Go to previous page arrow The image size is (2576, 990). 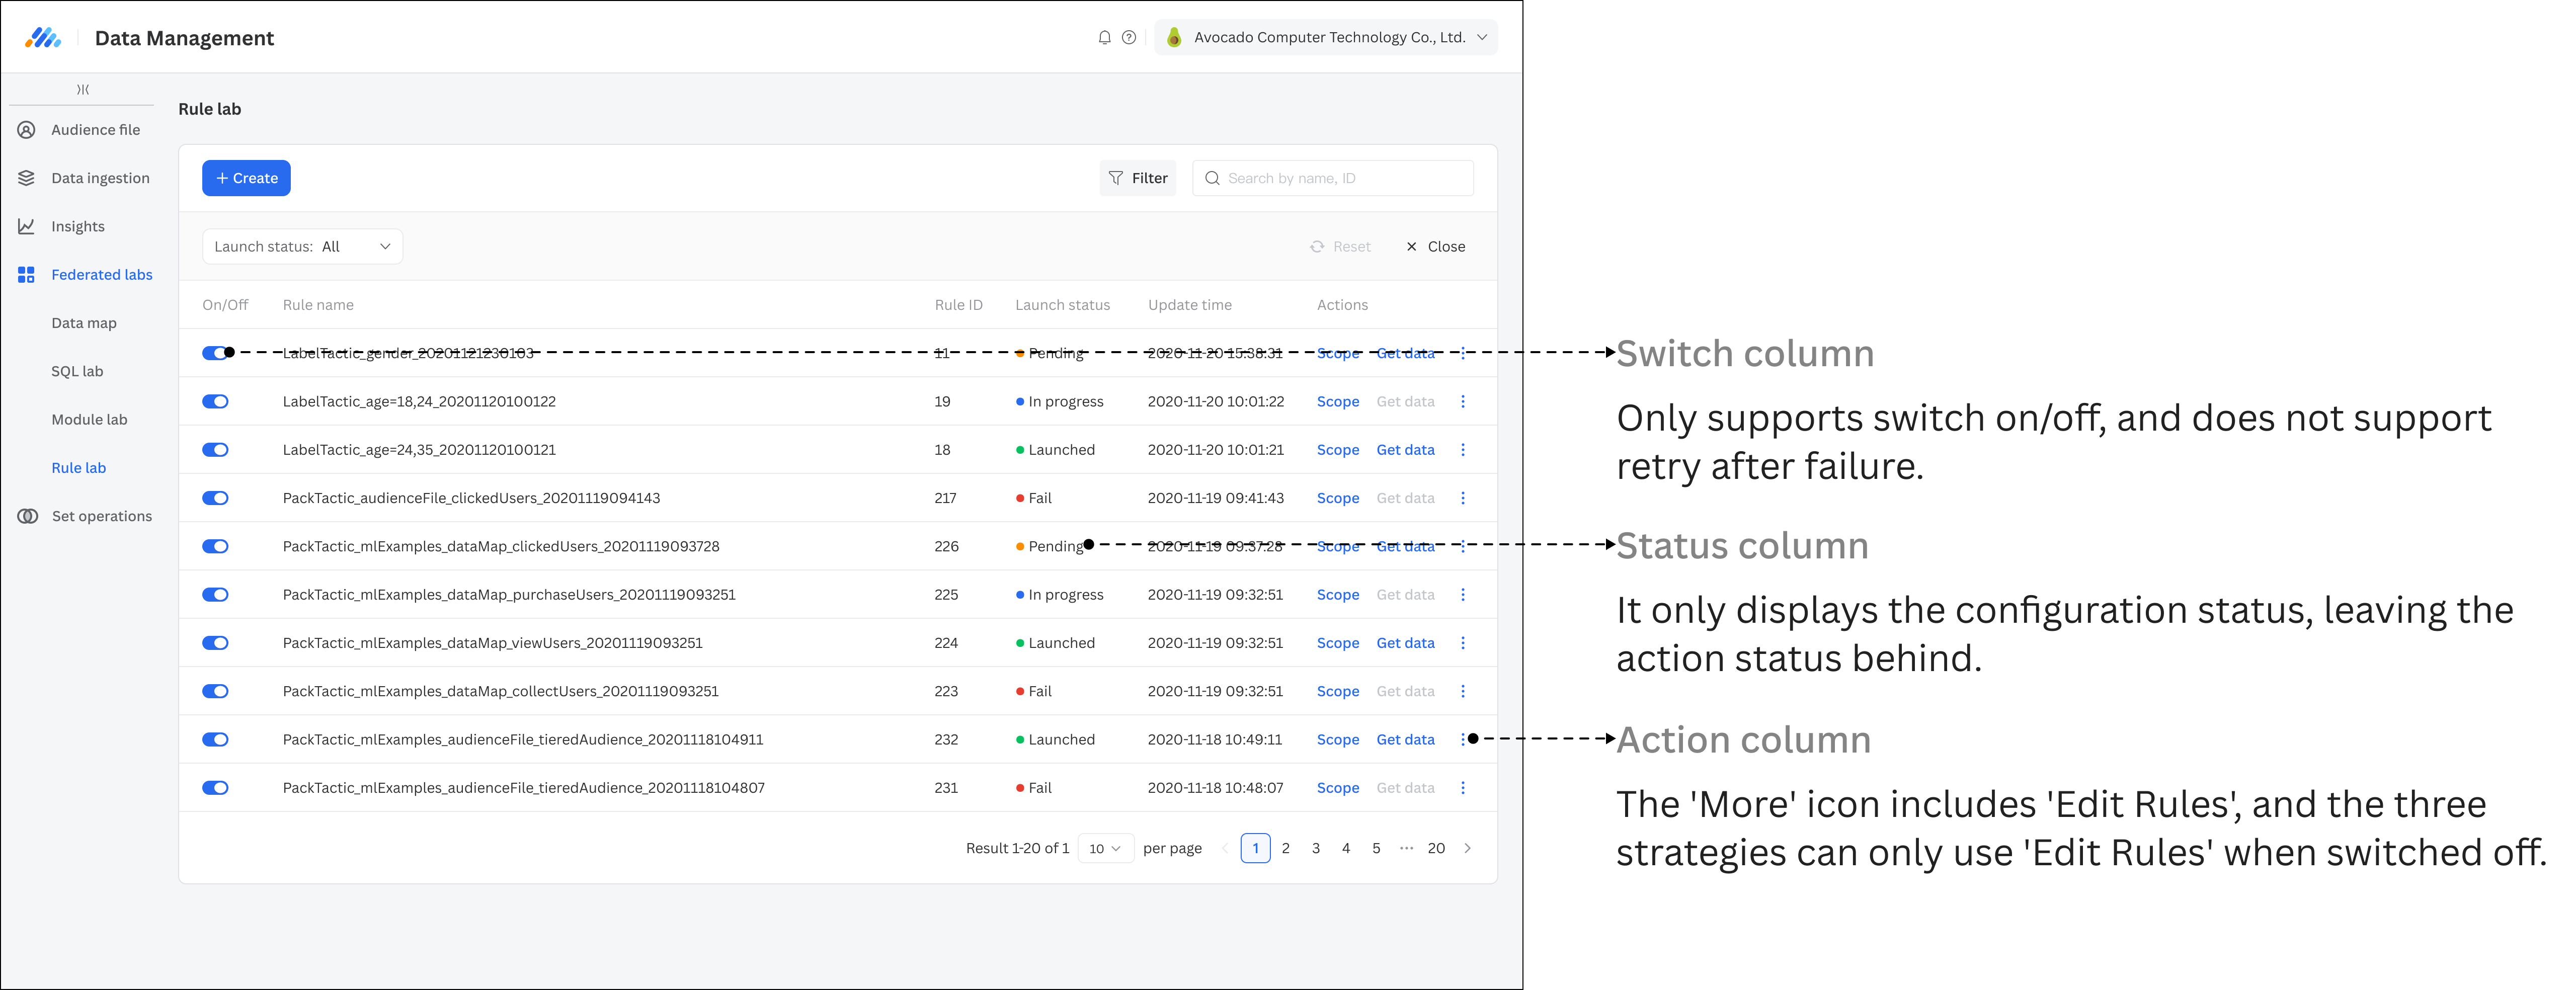click(x=1225, y=848)
